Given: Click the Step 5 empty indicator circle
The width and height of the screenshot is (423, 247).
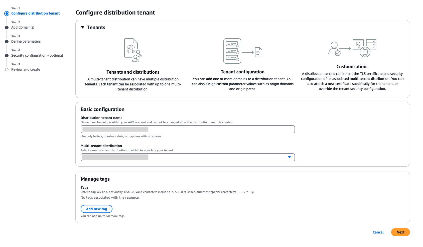Looking at the screenshot, I should click(x=7, y=70).
